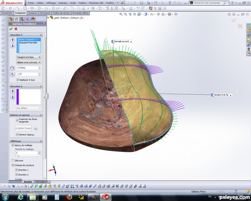Image resolution: width=251 pixels, height=201 pixels.
Task: Expand the galet tree node
Action: click(x=48, y=18)
